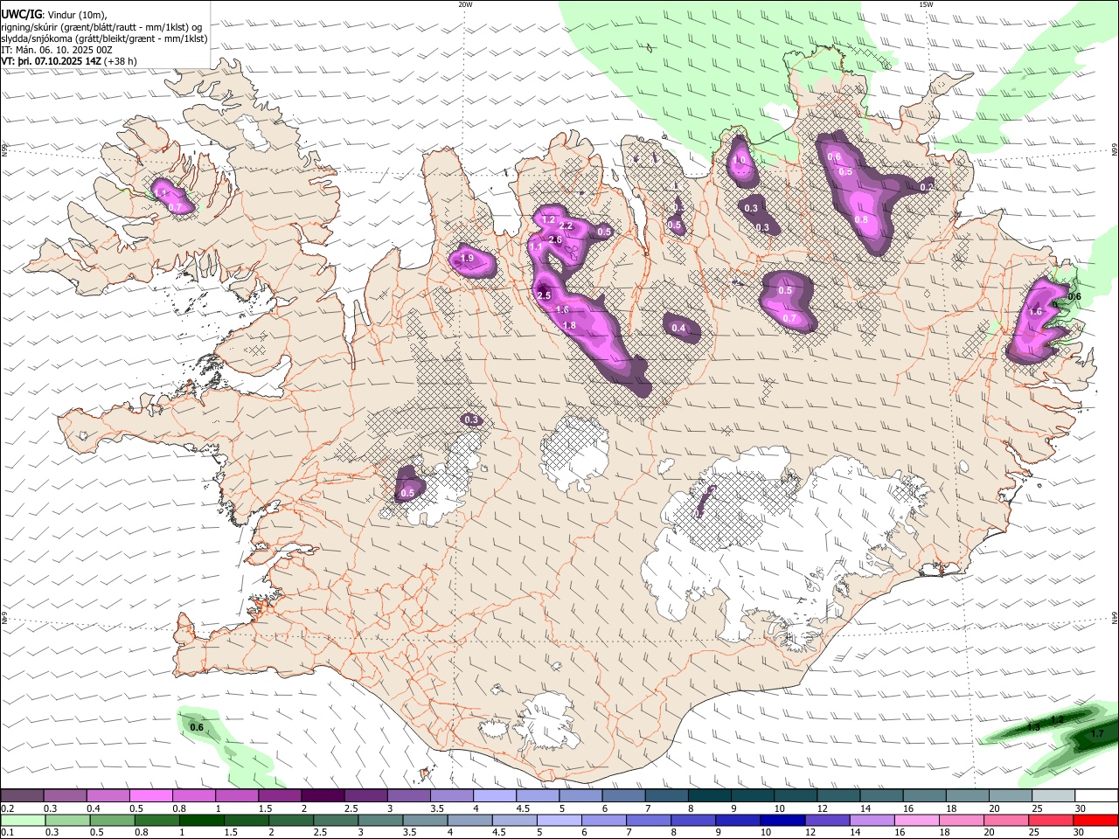Click the dark mauve swatch labeled 0.2 in top legend row
The width and height of the screenshot is (1119, 839).
coord(22,796)
